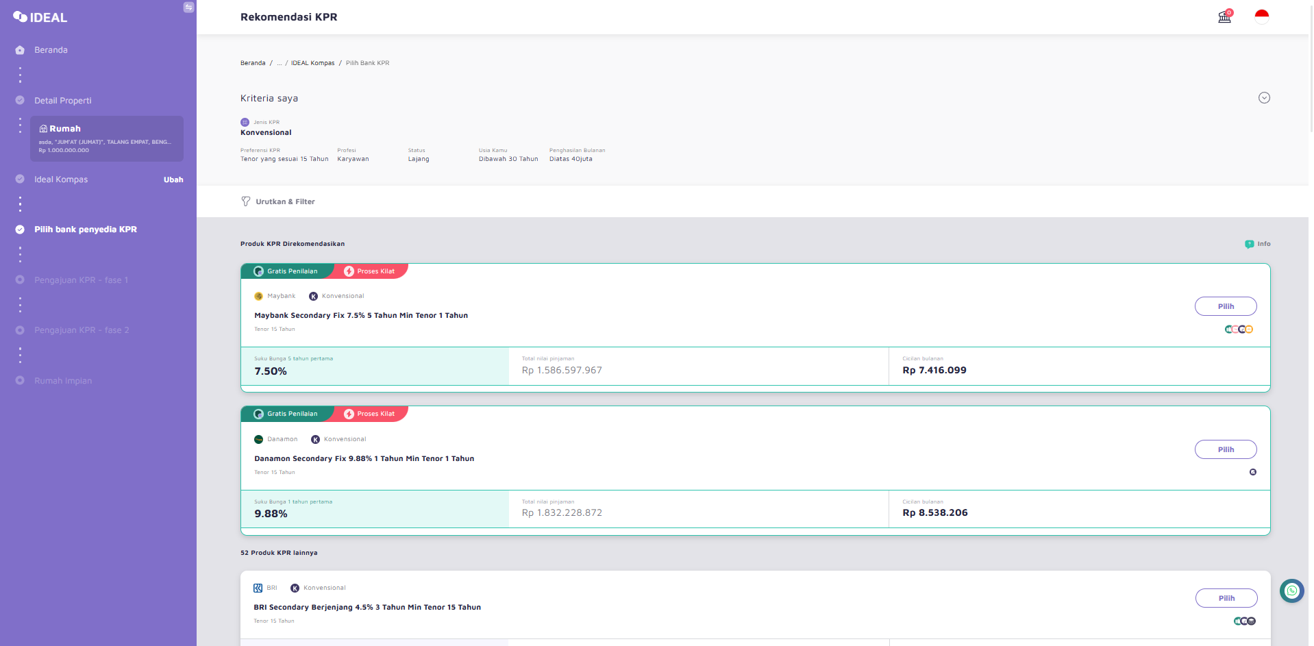Image resolution: width=1314 pixels, height=646 pixels.
Task: Click Ubah link next to Ideal Kompas
Action: (x=173, y=179)
